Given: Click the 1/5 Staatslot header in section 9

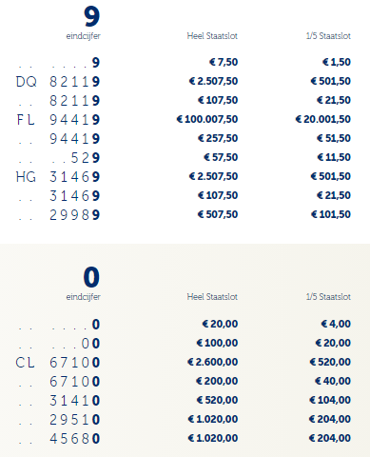Looking at the screenshot, I should 328,36.
